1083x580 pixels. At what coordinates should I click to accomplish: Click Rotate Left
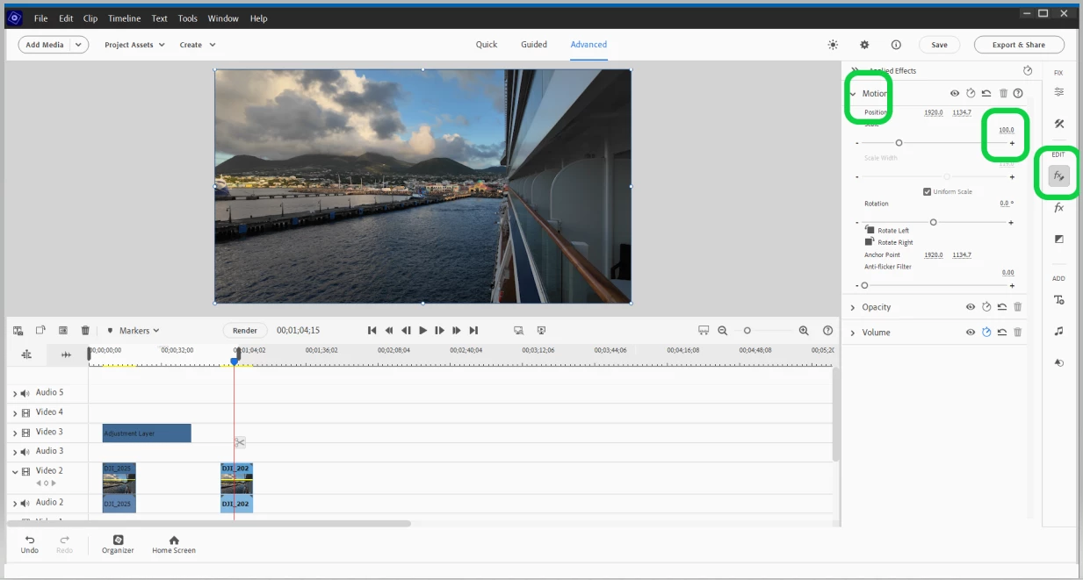888,230
